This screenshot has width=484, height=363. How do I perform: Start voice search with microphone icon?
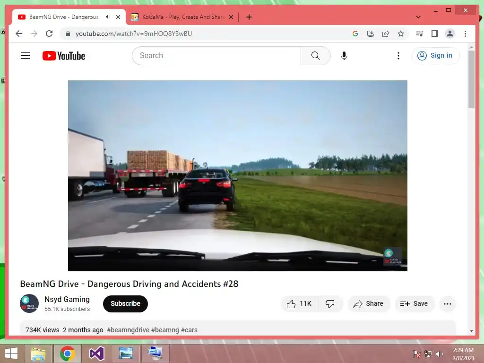coord(344,56)
